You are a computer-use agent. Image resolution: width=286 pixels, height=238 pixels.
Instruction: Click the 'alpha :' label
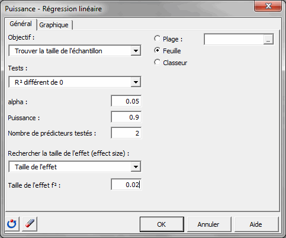coord(18,102)
